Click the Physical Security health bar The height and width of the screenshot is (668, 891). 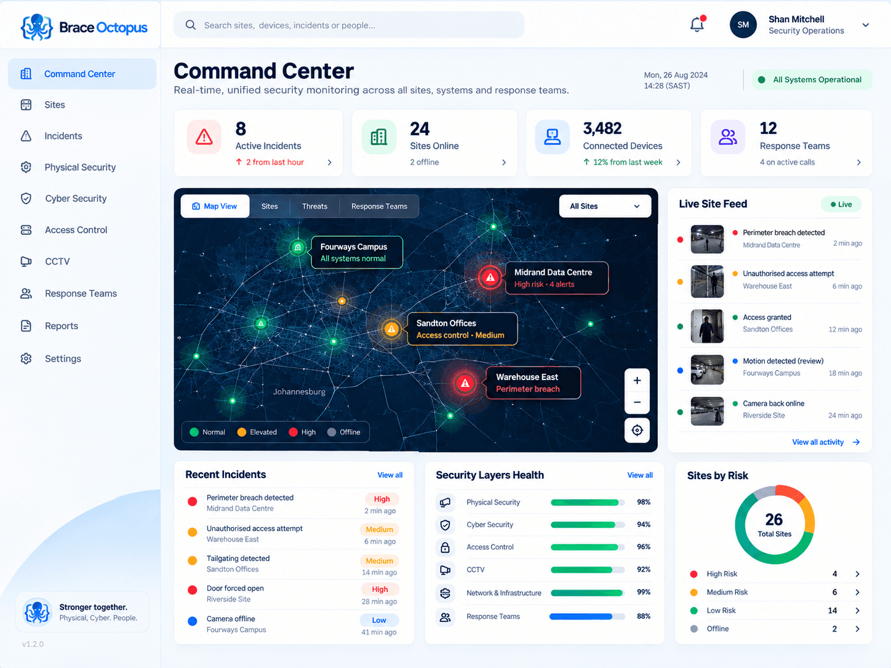pyautogui.click(x=588, y=503)
